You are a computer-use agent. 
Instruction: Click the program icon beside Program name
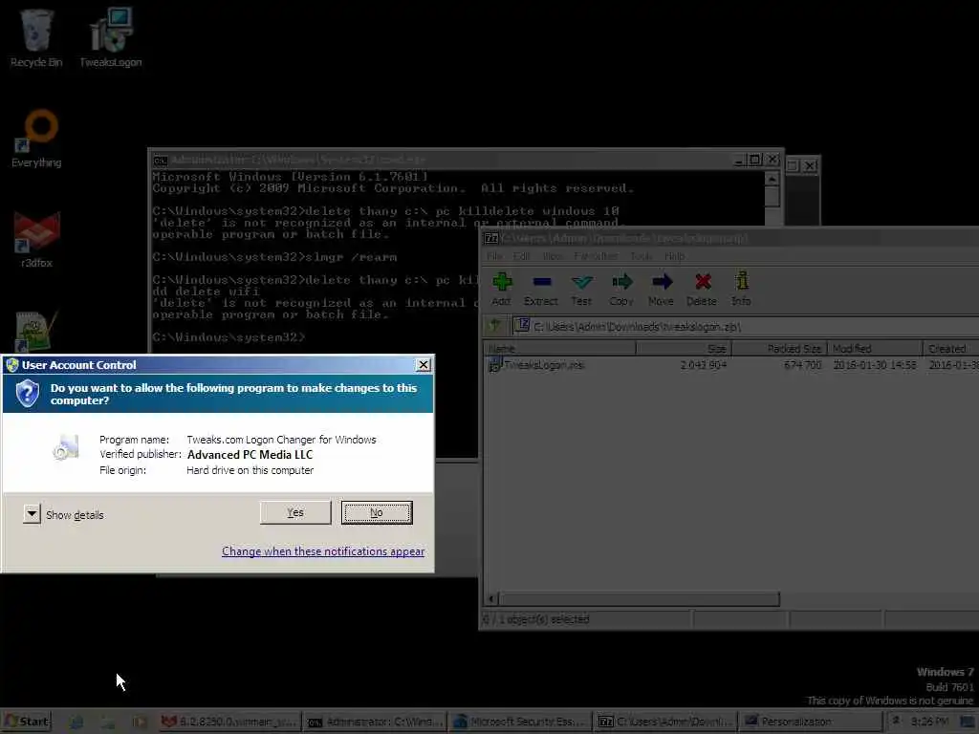coord(66,447)
